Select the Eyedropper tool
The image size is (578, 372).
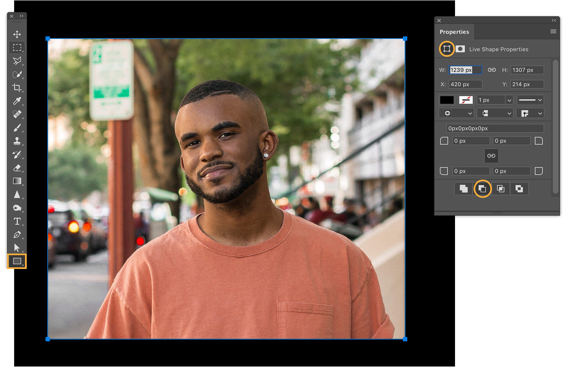click(17, 101)
